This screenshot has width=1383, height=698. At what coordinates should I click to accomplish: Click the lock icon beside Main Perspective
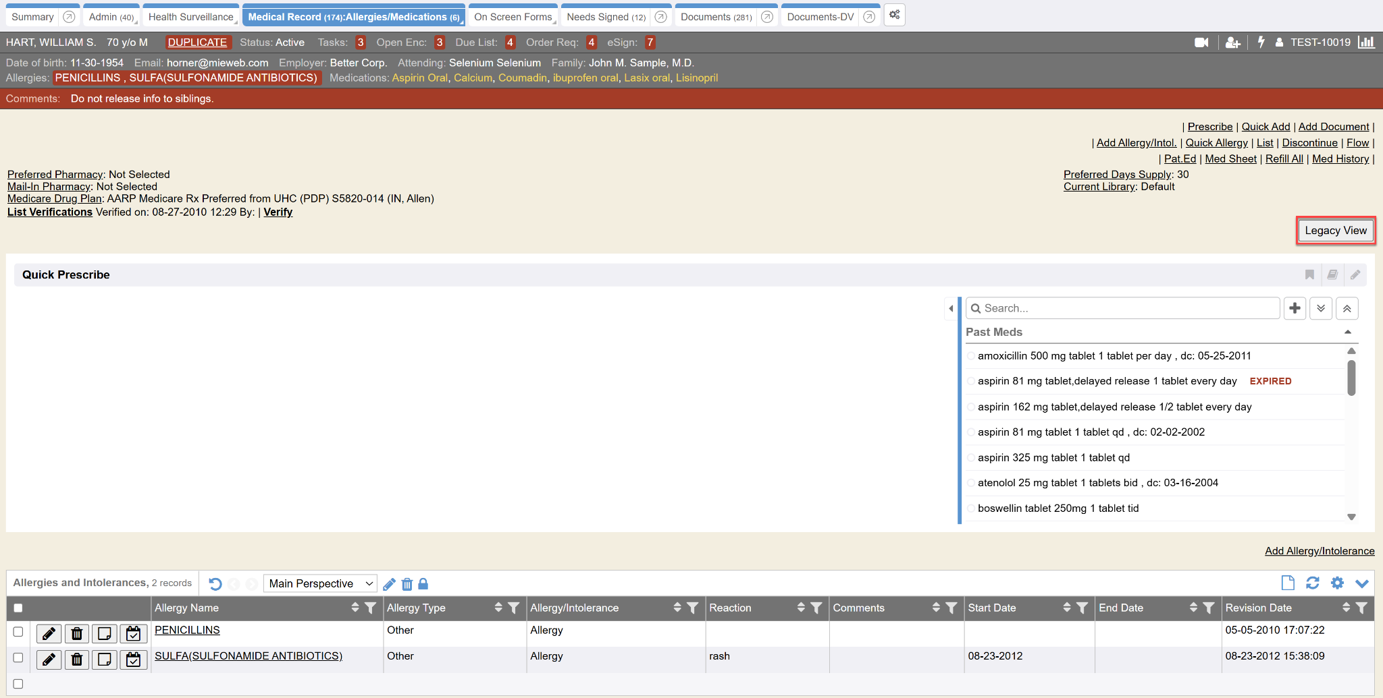423,584
